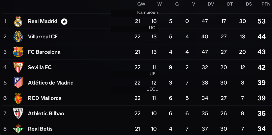Click the Real Madrid club crest

click(x=18, y=21)
